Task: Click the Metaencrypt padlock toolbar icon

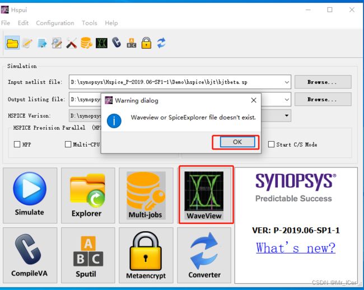Action: coord(146,43)
